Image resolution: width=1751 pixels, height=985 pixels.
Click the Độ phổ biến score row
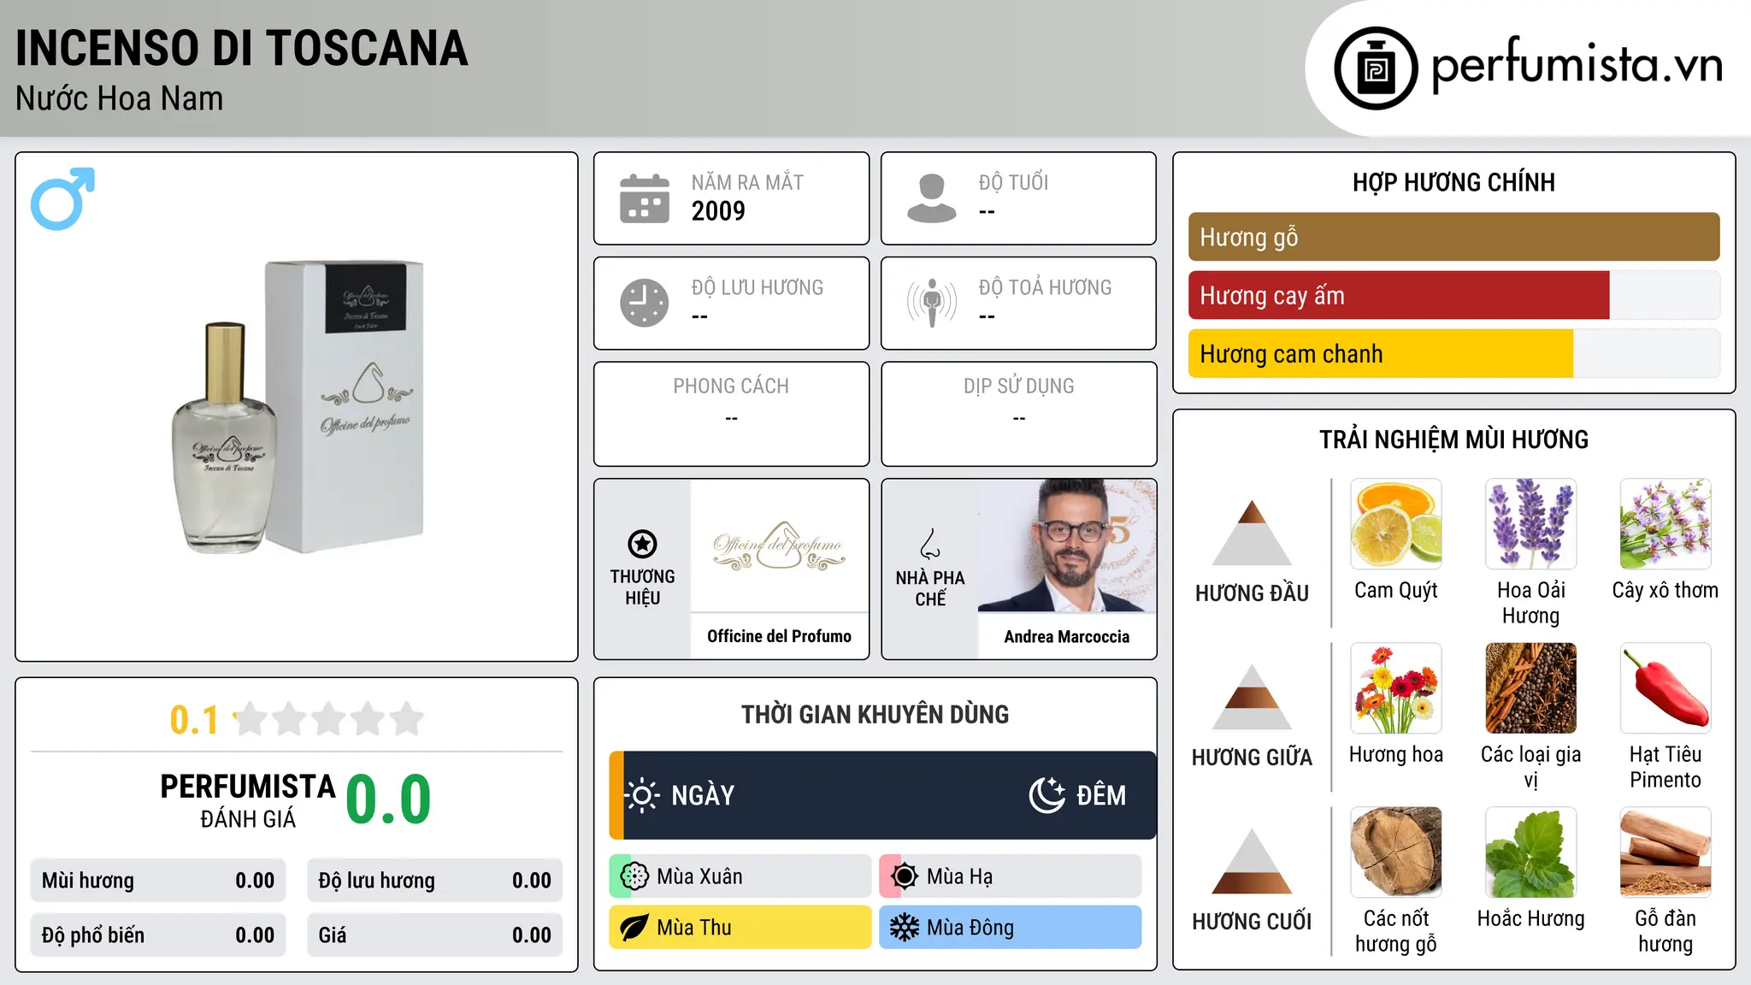point(158,935)
